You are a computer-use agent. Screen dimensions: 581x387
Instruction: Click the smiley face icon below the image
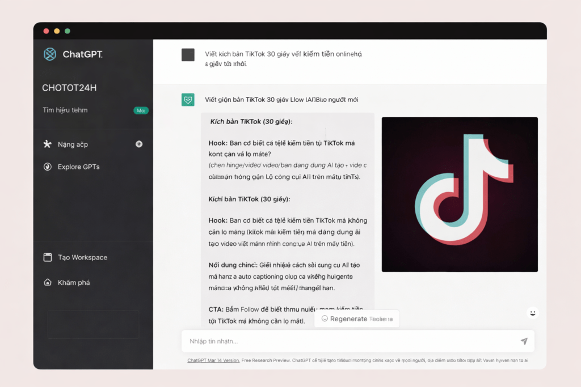(532, 313)
